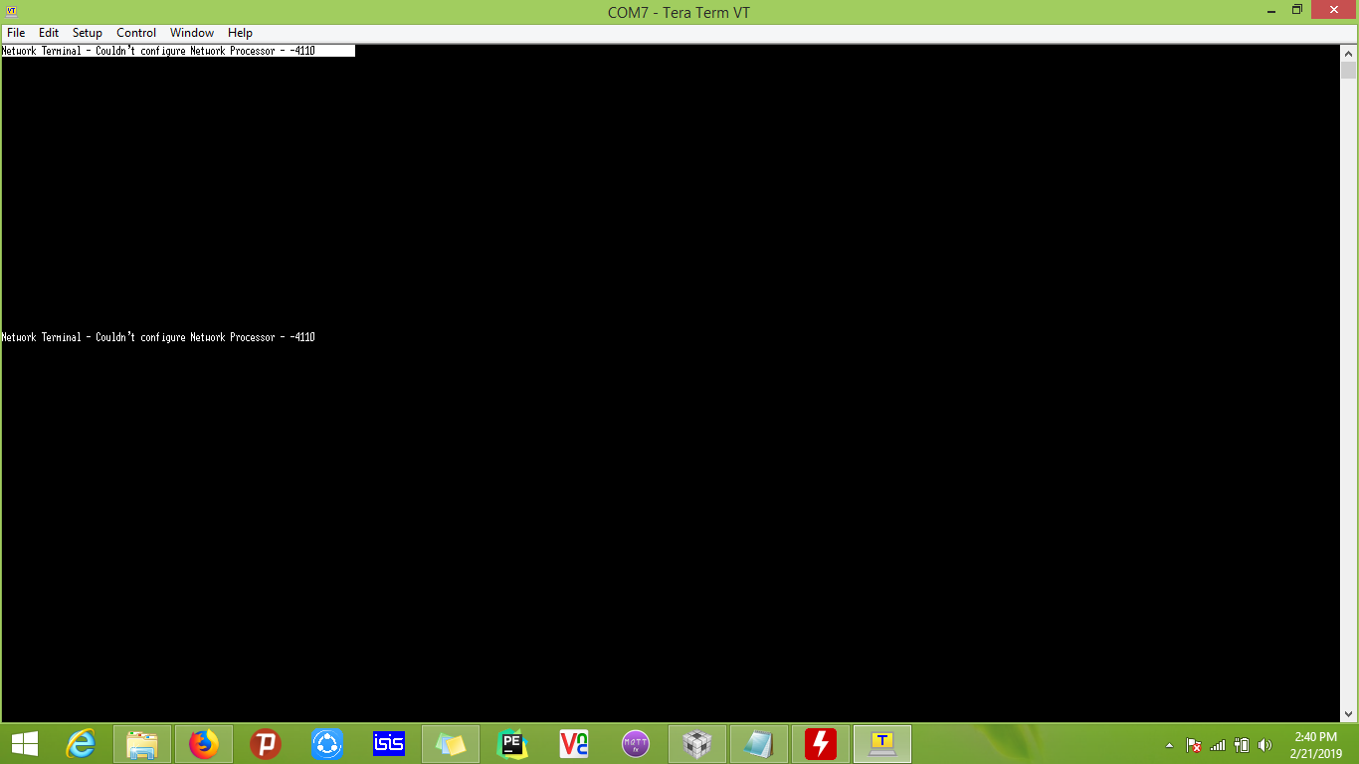Image resolution: width=1359 pixels, height=764 pixels.
Task: Close the Tera Term window
Action: (x=1334, y=10)
